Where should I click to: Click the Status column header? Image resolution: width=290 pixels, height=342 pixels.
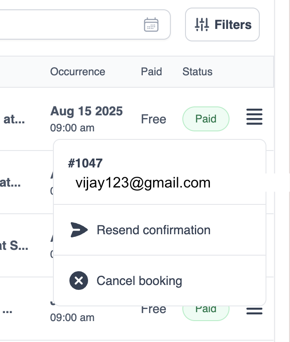(x=197, y=72)
